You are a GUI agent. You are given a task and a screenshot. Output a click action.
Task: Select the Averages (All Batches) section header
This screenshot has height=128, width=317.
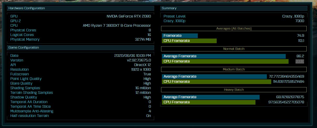coord(234,29)
